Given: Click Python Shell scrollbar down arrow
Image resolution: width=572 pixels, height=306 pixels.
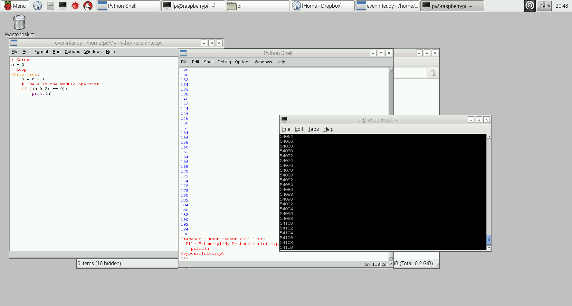Looking at the screenshot, I should coord(391,259).
